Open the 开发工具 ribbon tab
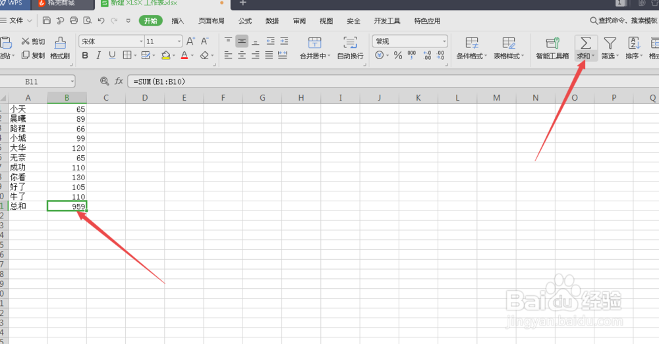Screen dimensions: 659x344 click(x=387, y=20)
